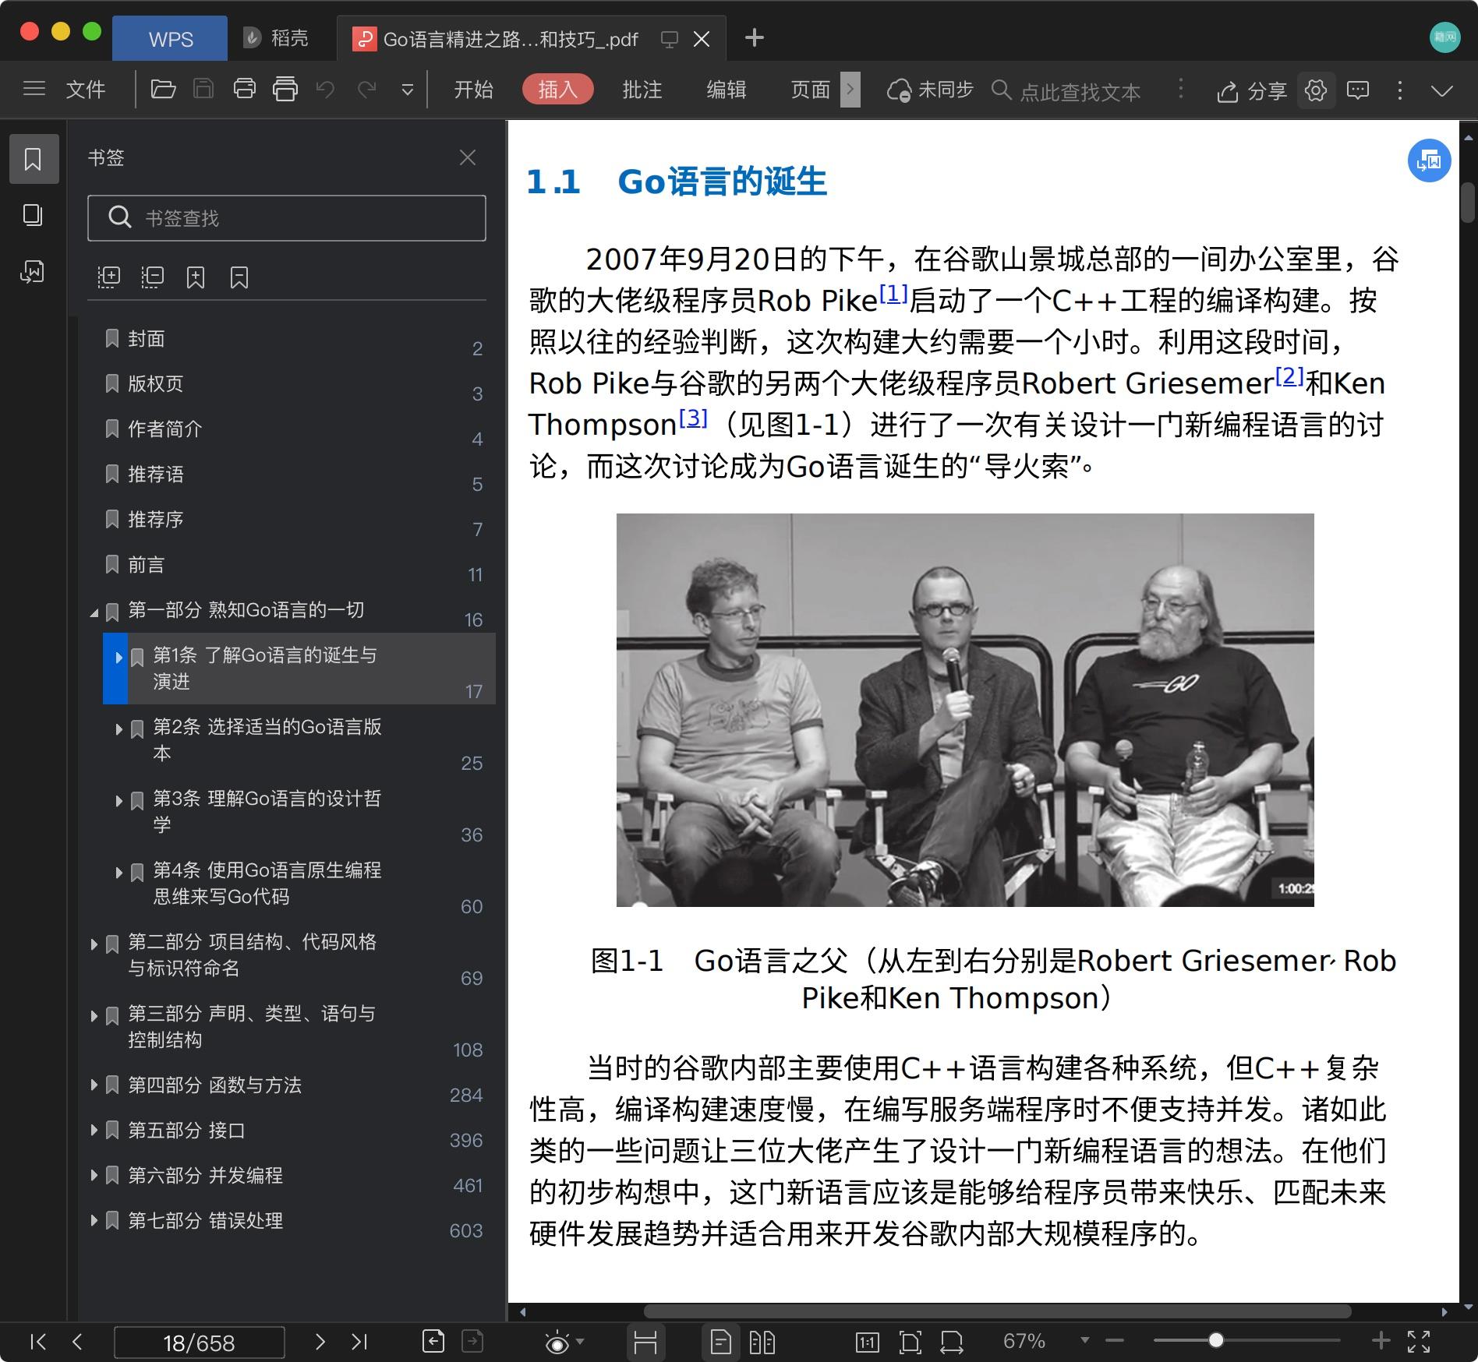
Task: Collapse the ribbon with chevron
Action: coord(1442,91)
